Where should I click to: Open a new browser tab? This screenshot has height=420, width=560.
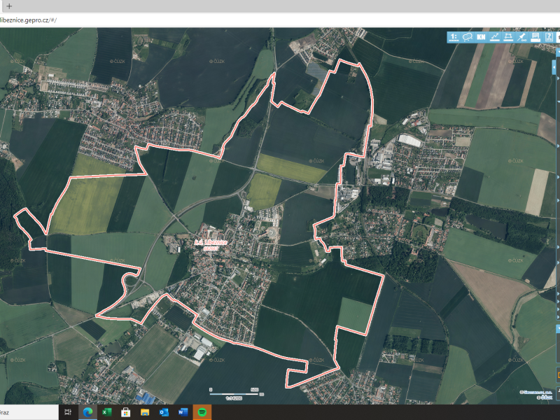pos(9,6)
